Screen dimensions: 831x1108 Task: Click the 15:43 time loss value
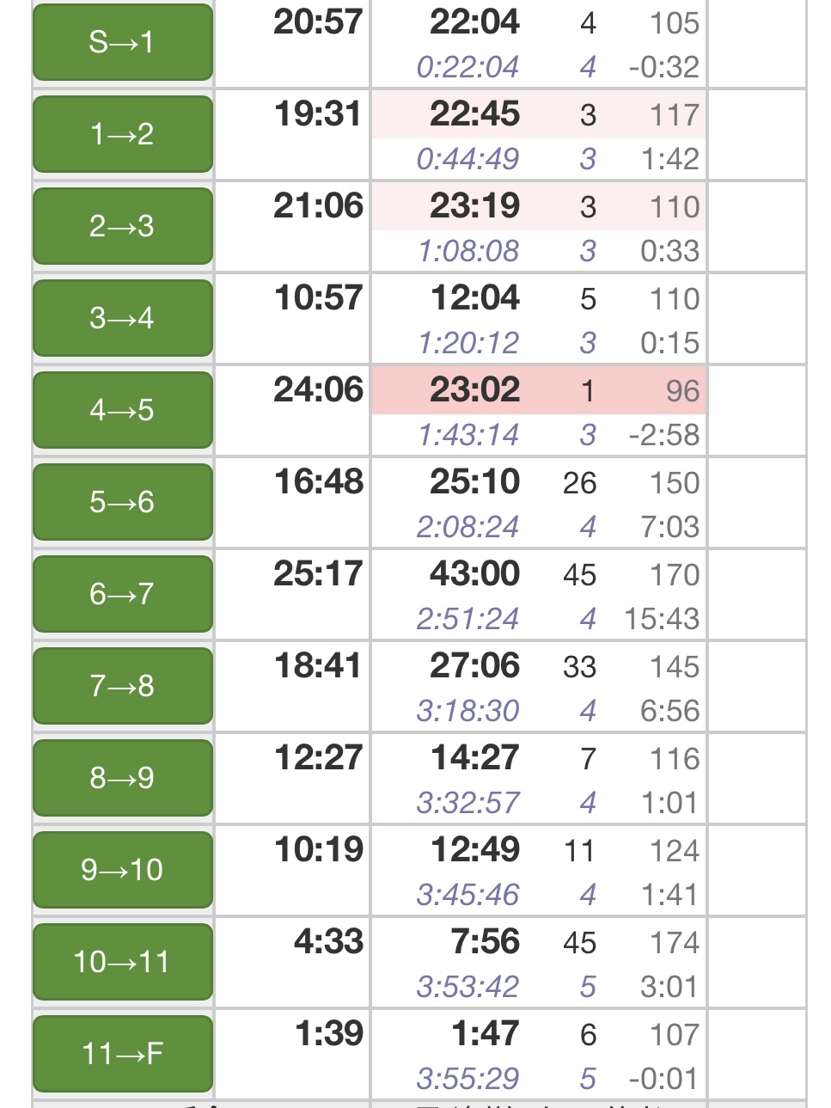click(x=662, y=619)
